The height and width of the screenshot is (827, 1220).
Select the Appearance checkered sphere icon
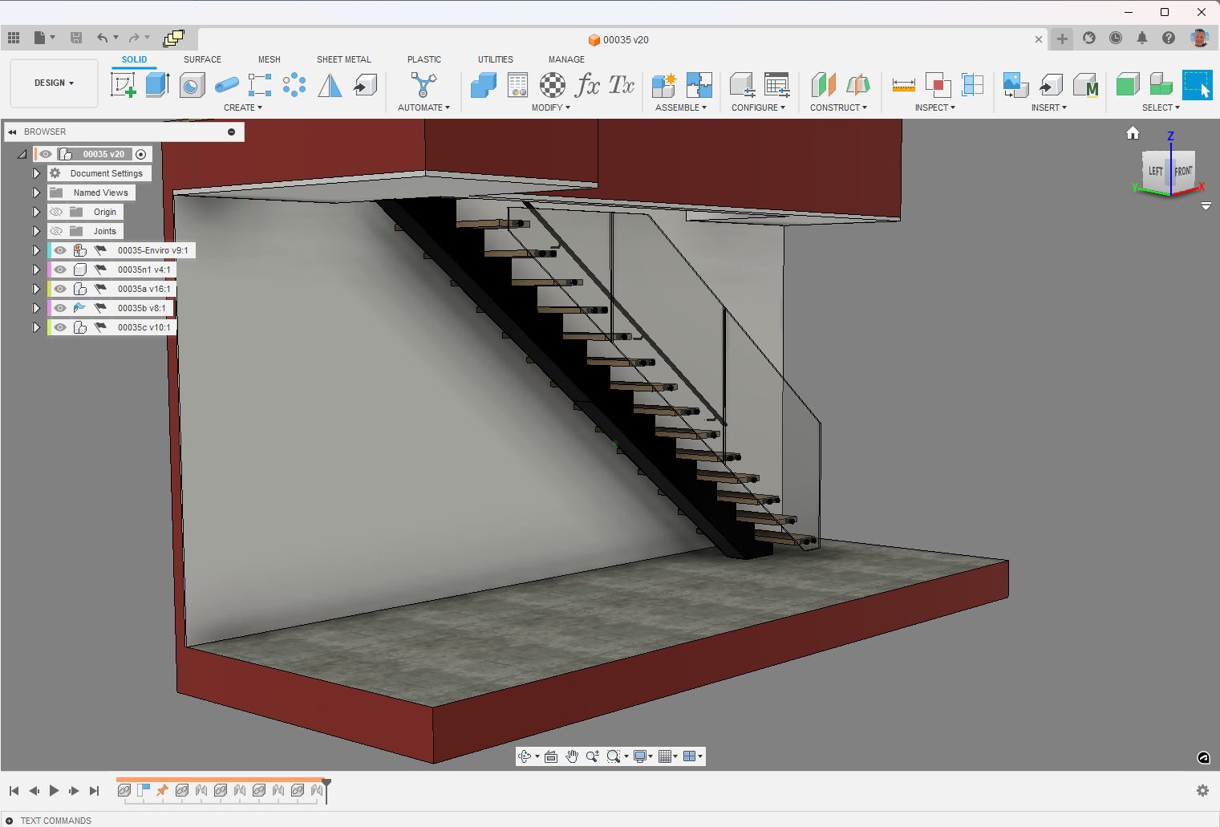click(552, 84)
